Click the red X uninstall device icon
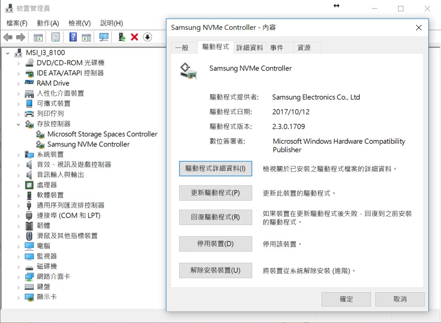441x323 pixels. pyautogui.click(x=134, y=37)
